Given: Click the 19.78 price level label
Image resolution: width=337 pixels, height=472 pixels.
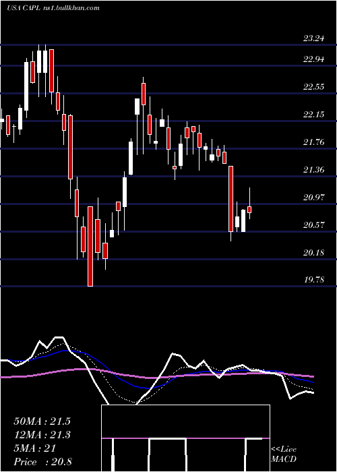Looking at the screenshot, I should coord(314,280).
